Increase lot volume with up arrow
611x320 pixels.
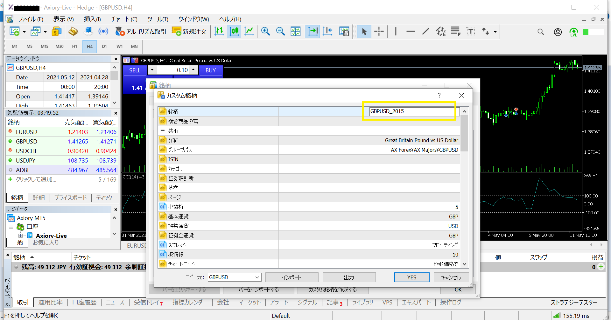pyautogui.click(x=193, y=70)
